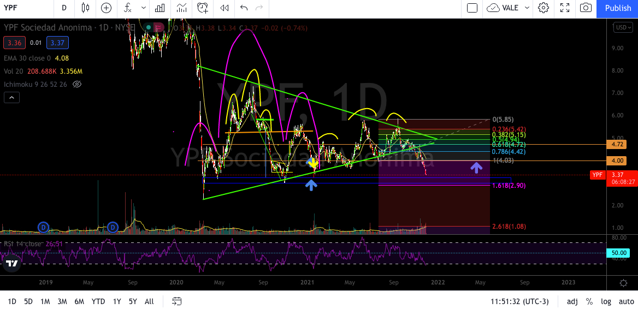Expand the layout dropdown next to VALE
Viewport: 638px width, 309px height.
(x=527, y=8)
